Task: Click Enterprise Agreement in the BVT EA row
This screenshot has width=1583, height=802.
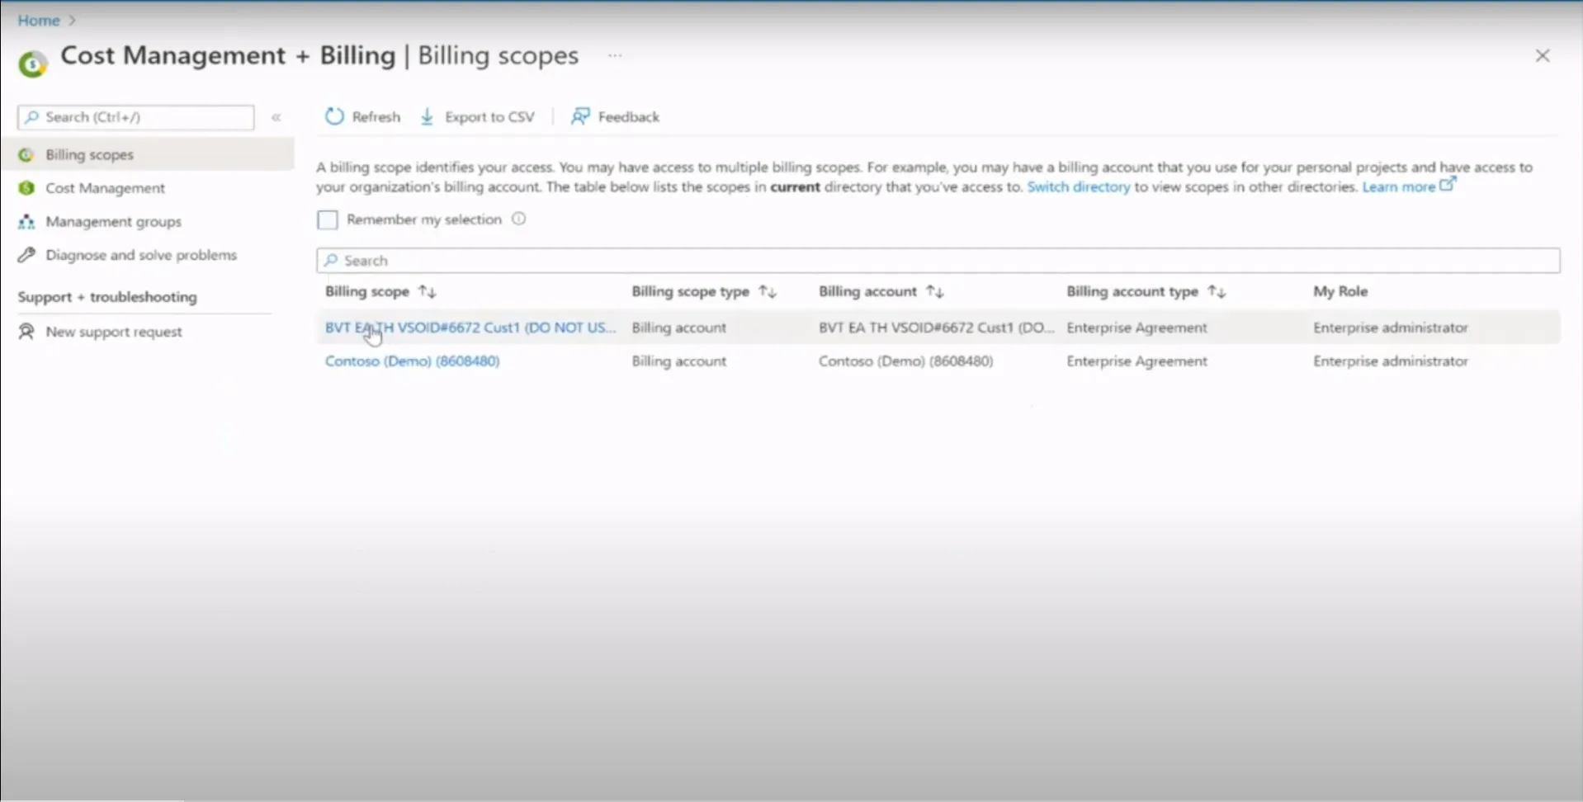Action: tap(1136, 328)
